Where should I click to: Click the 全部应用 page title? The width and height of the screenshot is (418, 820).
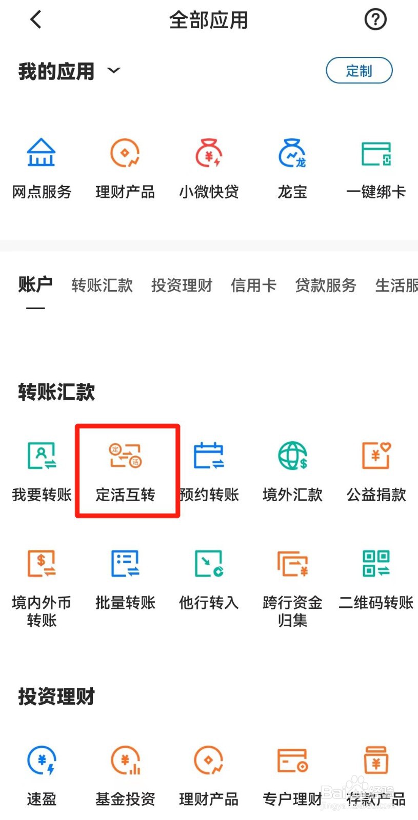(x=209, y=20)
